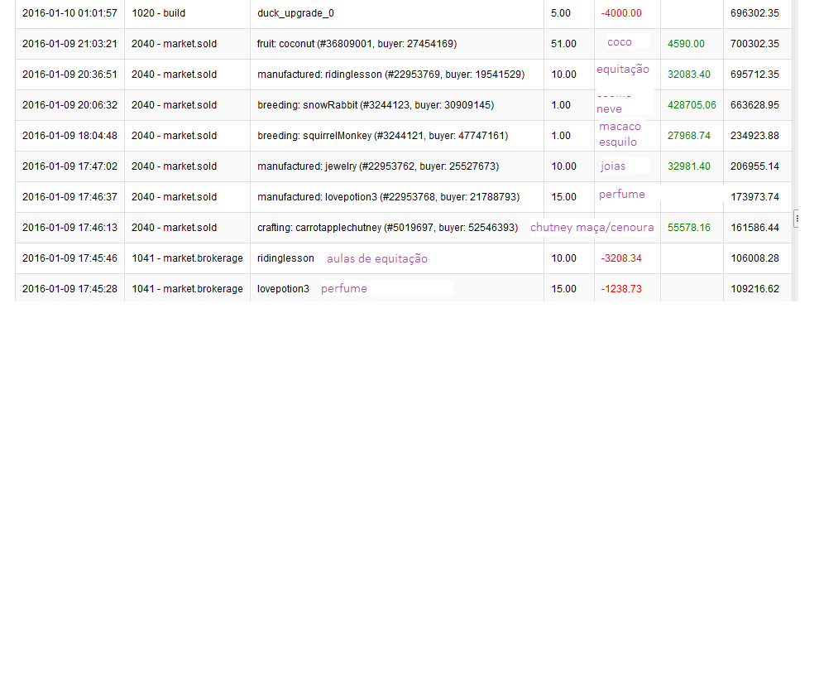Select the squirrelMonkey breeding sale description

(382, 136)
